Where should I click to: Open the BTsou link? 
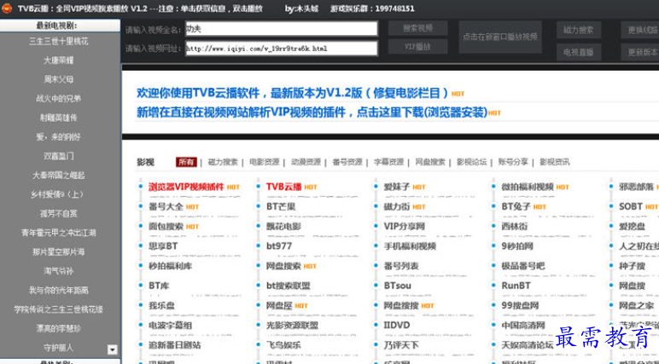coord(397,286)
